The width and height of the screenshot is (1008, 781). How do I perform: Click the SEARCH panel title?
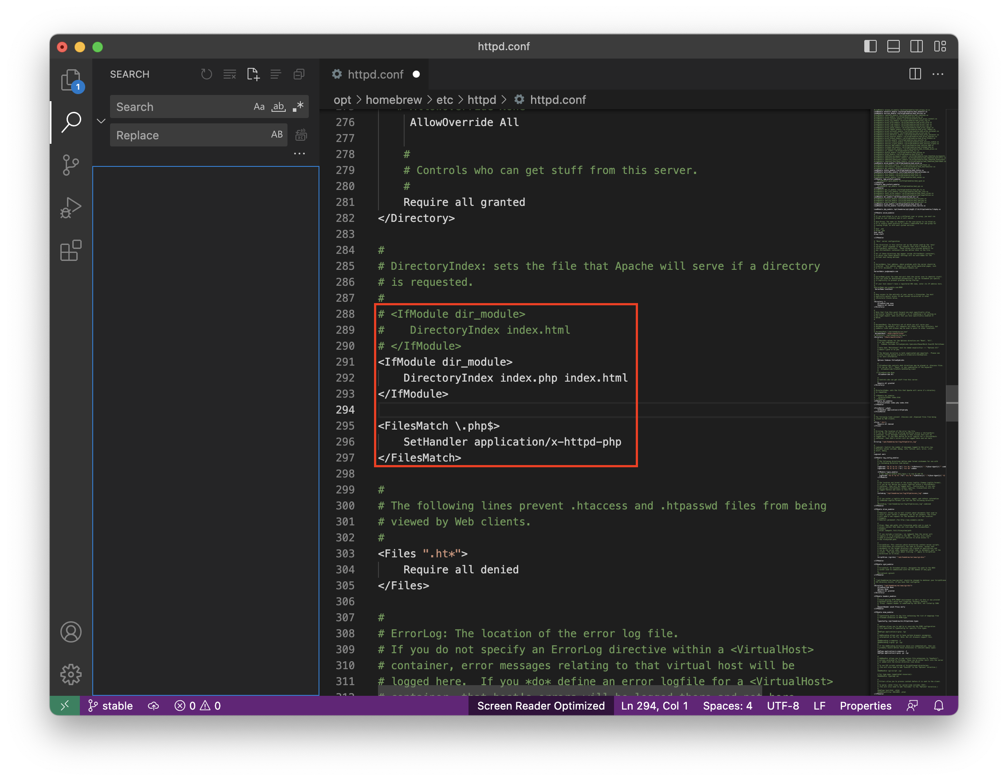pos(130,74)
